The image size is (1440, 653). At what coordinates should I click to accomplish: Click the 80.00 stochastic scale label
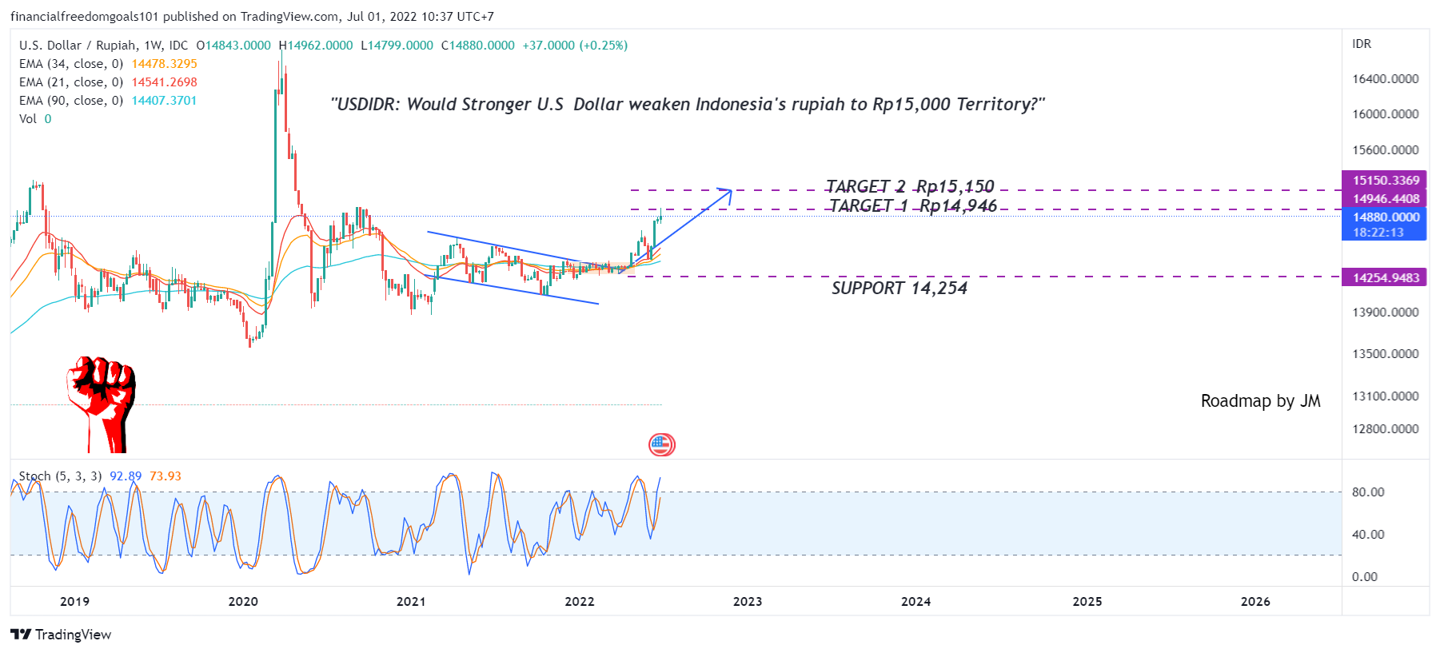pyautogui.click(x=1368, y=492)
